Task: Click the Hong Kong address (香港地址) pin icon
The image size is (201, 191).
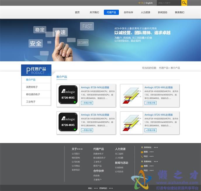Action: tap(142, 161)
